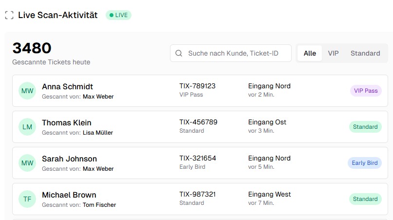Click the TF avatar for Michael Brown
Viewport: 393px width, 220px height.
pyautogui.click(x=27, y=199)
